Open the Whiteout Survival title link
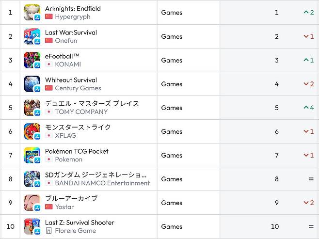Viewport: 319px width, 239px height. click(x=71, y=80)
